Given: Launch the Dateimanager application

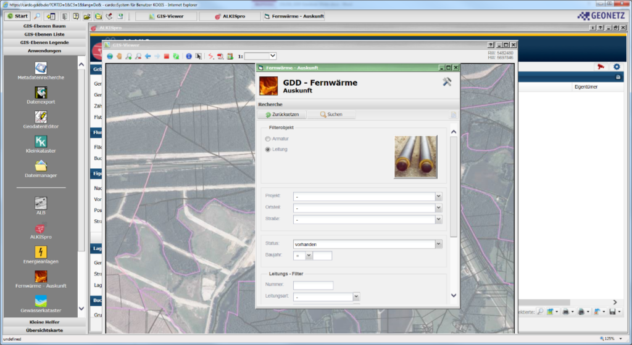Looking at the screenshot, I should coord(41,166).
